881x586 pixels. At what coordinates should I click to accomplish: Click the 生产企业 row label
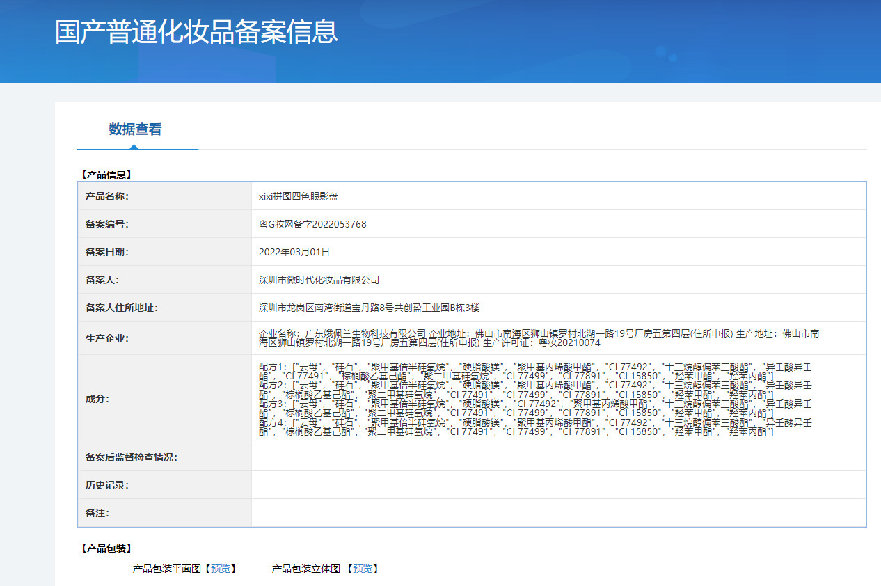(x=106, y=338)
